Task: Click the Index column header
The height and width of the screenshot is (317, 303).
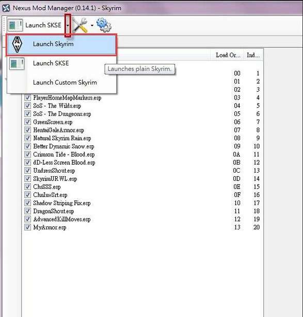Action: [x=253, y=55]
